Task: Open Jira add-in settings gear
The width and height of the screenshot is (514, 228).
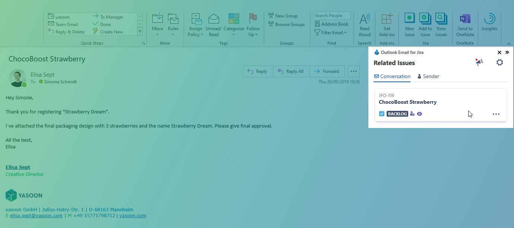Action: pos(499,62)
